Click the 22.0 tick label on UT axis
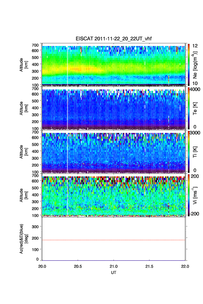203x304 pixels. tap(185, 267)
